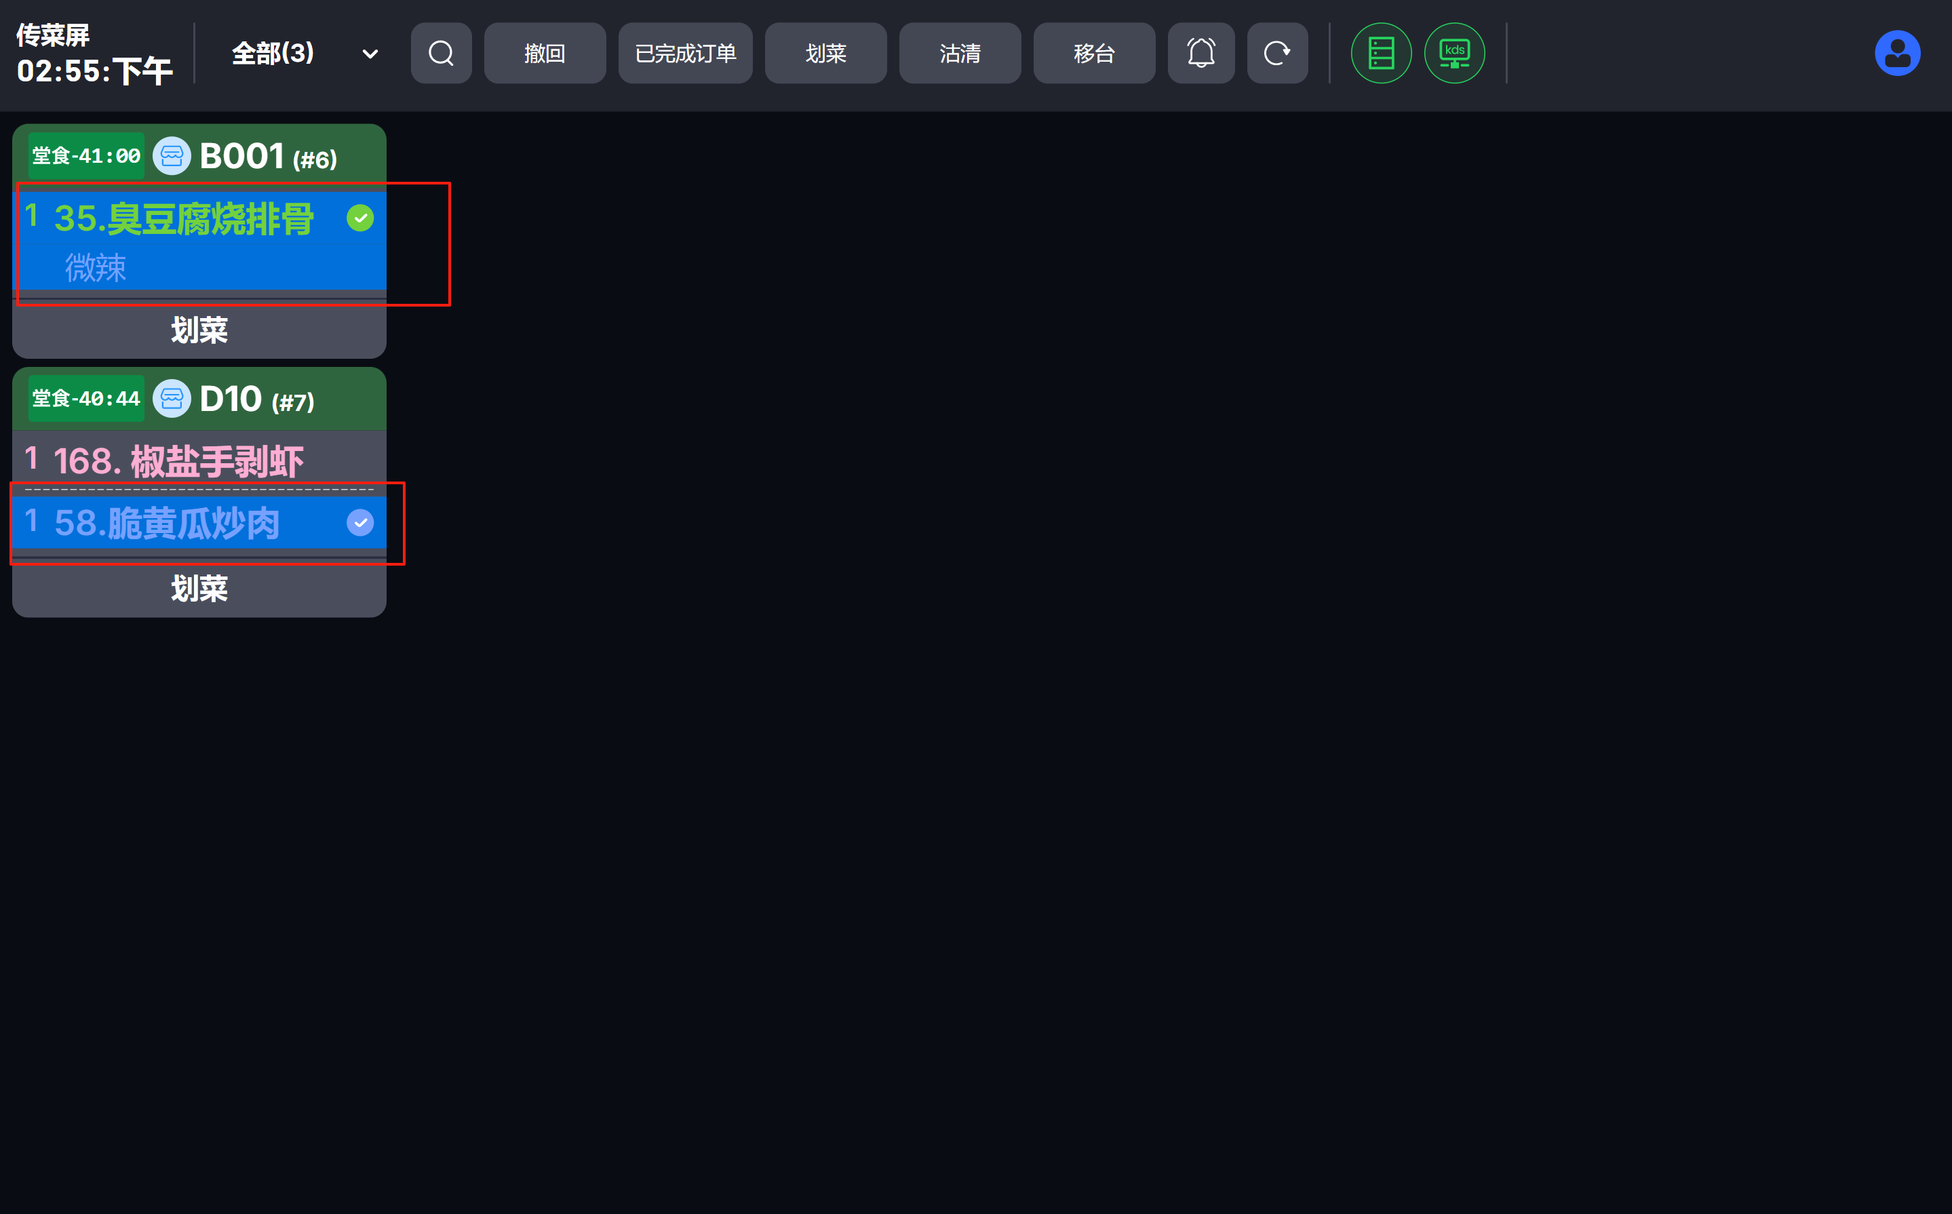This screenshot has width=1952, height=1214.
Task: Click 划菜 button under B001 order
Action: click(199, 330)
